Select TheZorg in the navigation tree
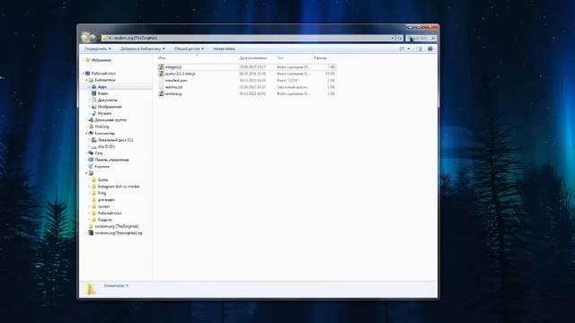Image resolution: width=575 pixels, height=323 pixels. [x=102, y=127]
